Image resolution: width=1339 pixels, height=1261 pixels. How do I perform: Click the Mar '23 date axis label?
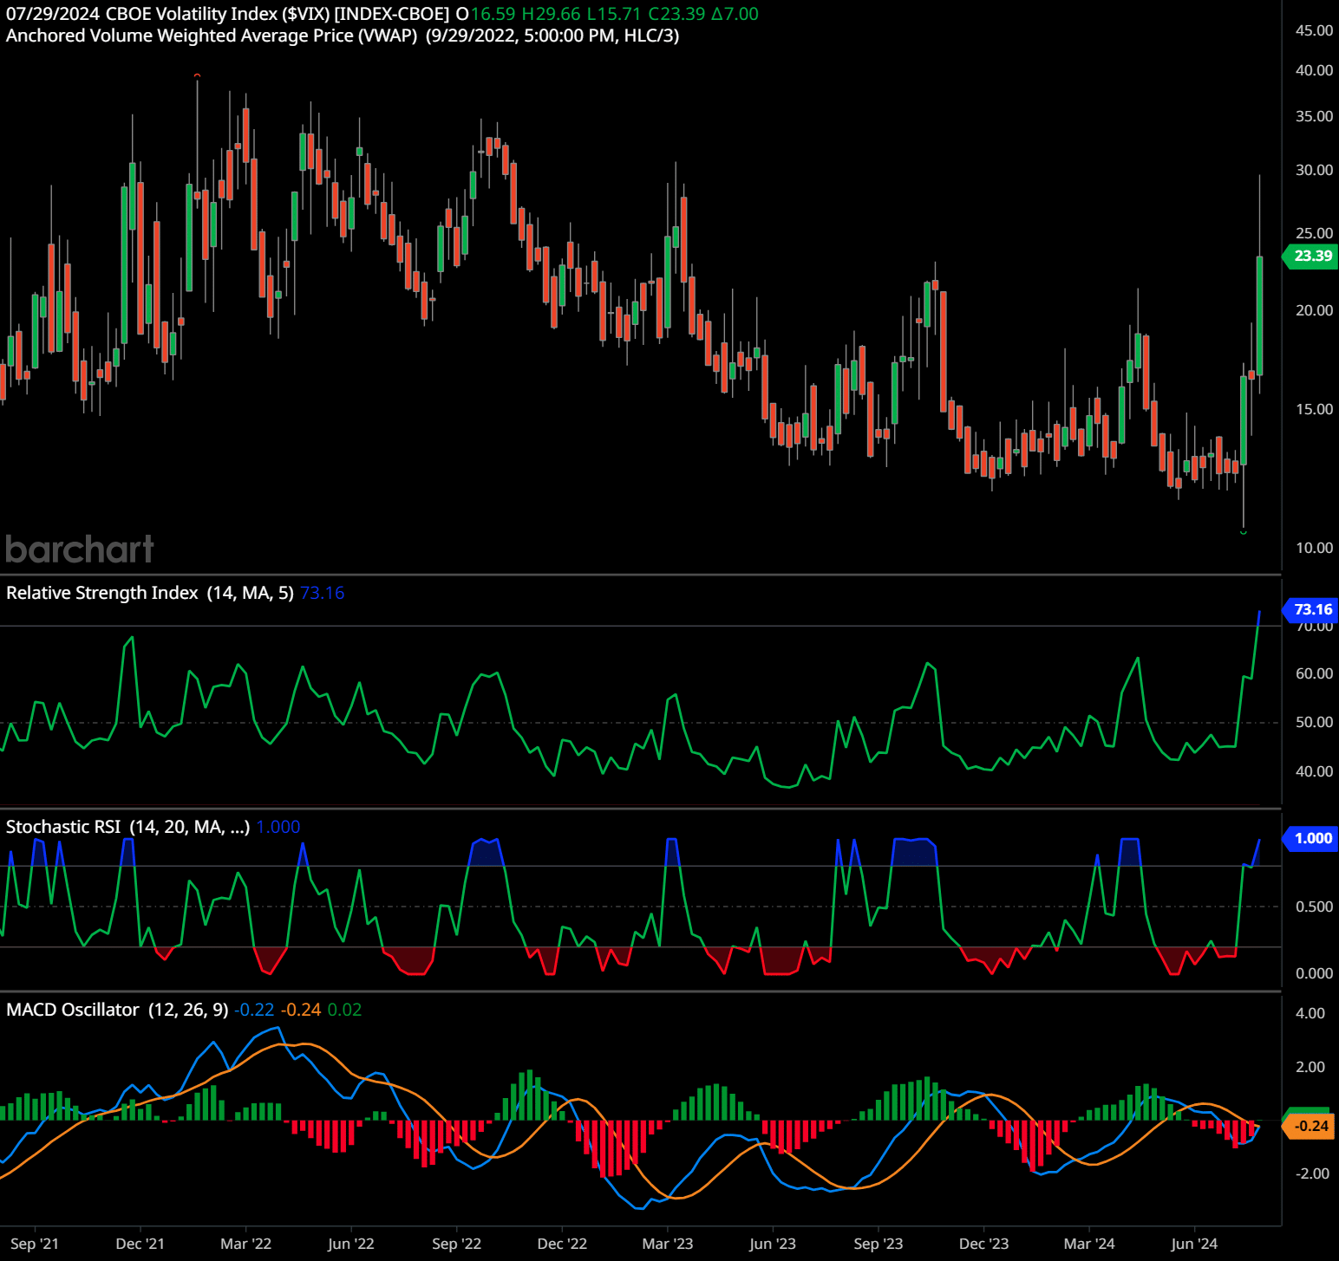668,1244
